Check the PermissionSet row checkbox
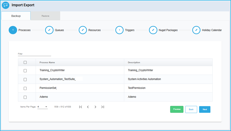231x131 pixels. pyautogui.click(x=25, y=88)
